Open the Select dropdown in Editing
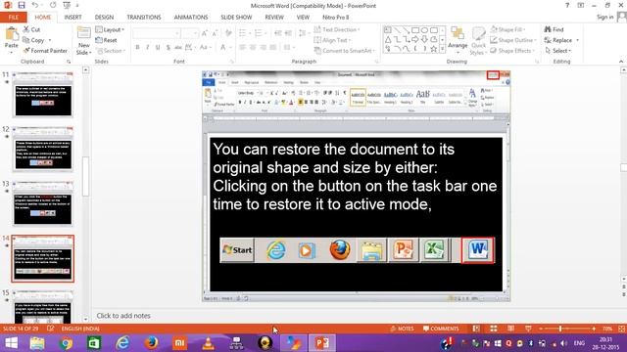Screen dimensions: 627x352 click(558, 51)
